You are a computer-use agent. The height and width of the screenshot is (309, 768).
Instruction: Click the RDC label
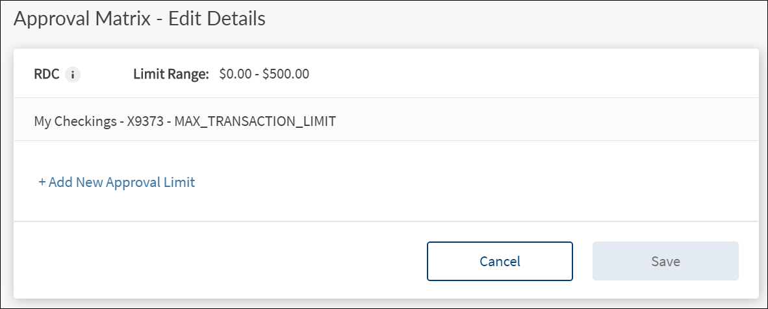(47, 74)
